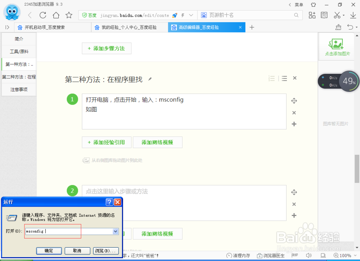Open the reading mode book icon

coord(324,15)
